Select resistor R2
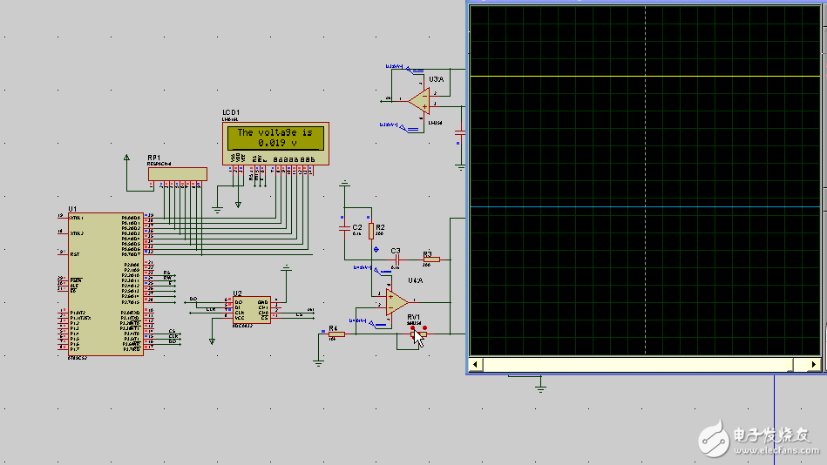 (371, 230)
